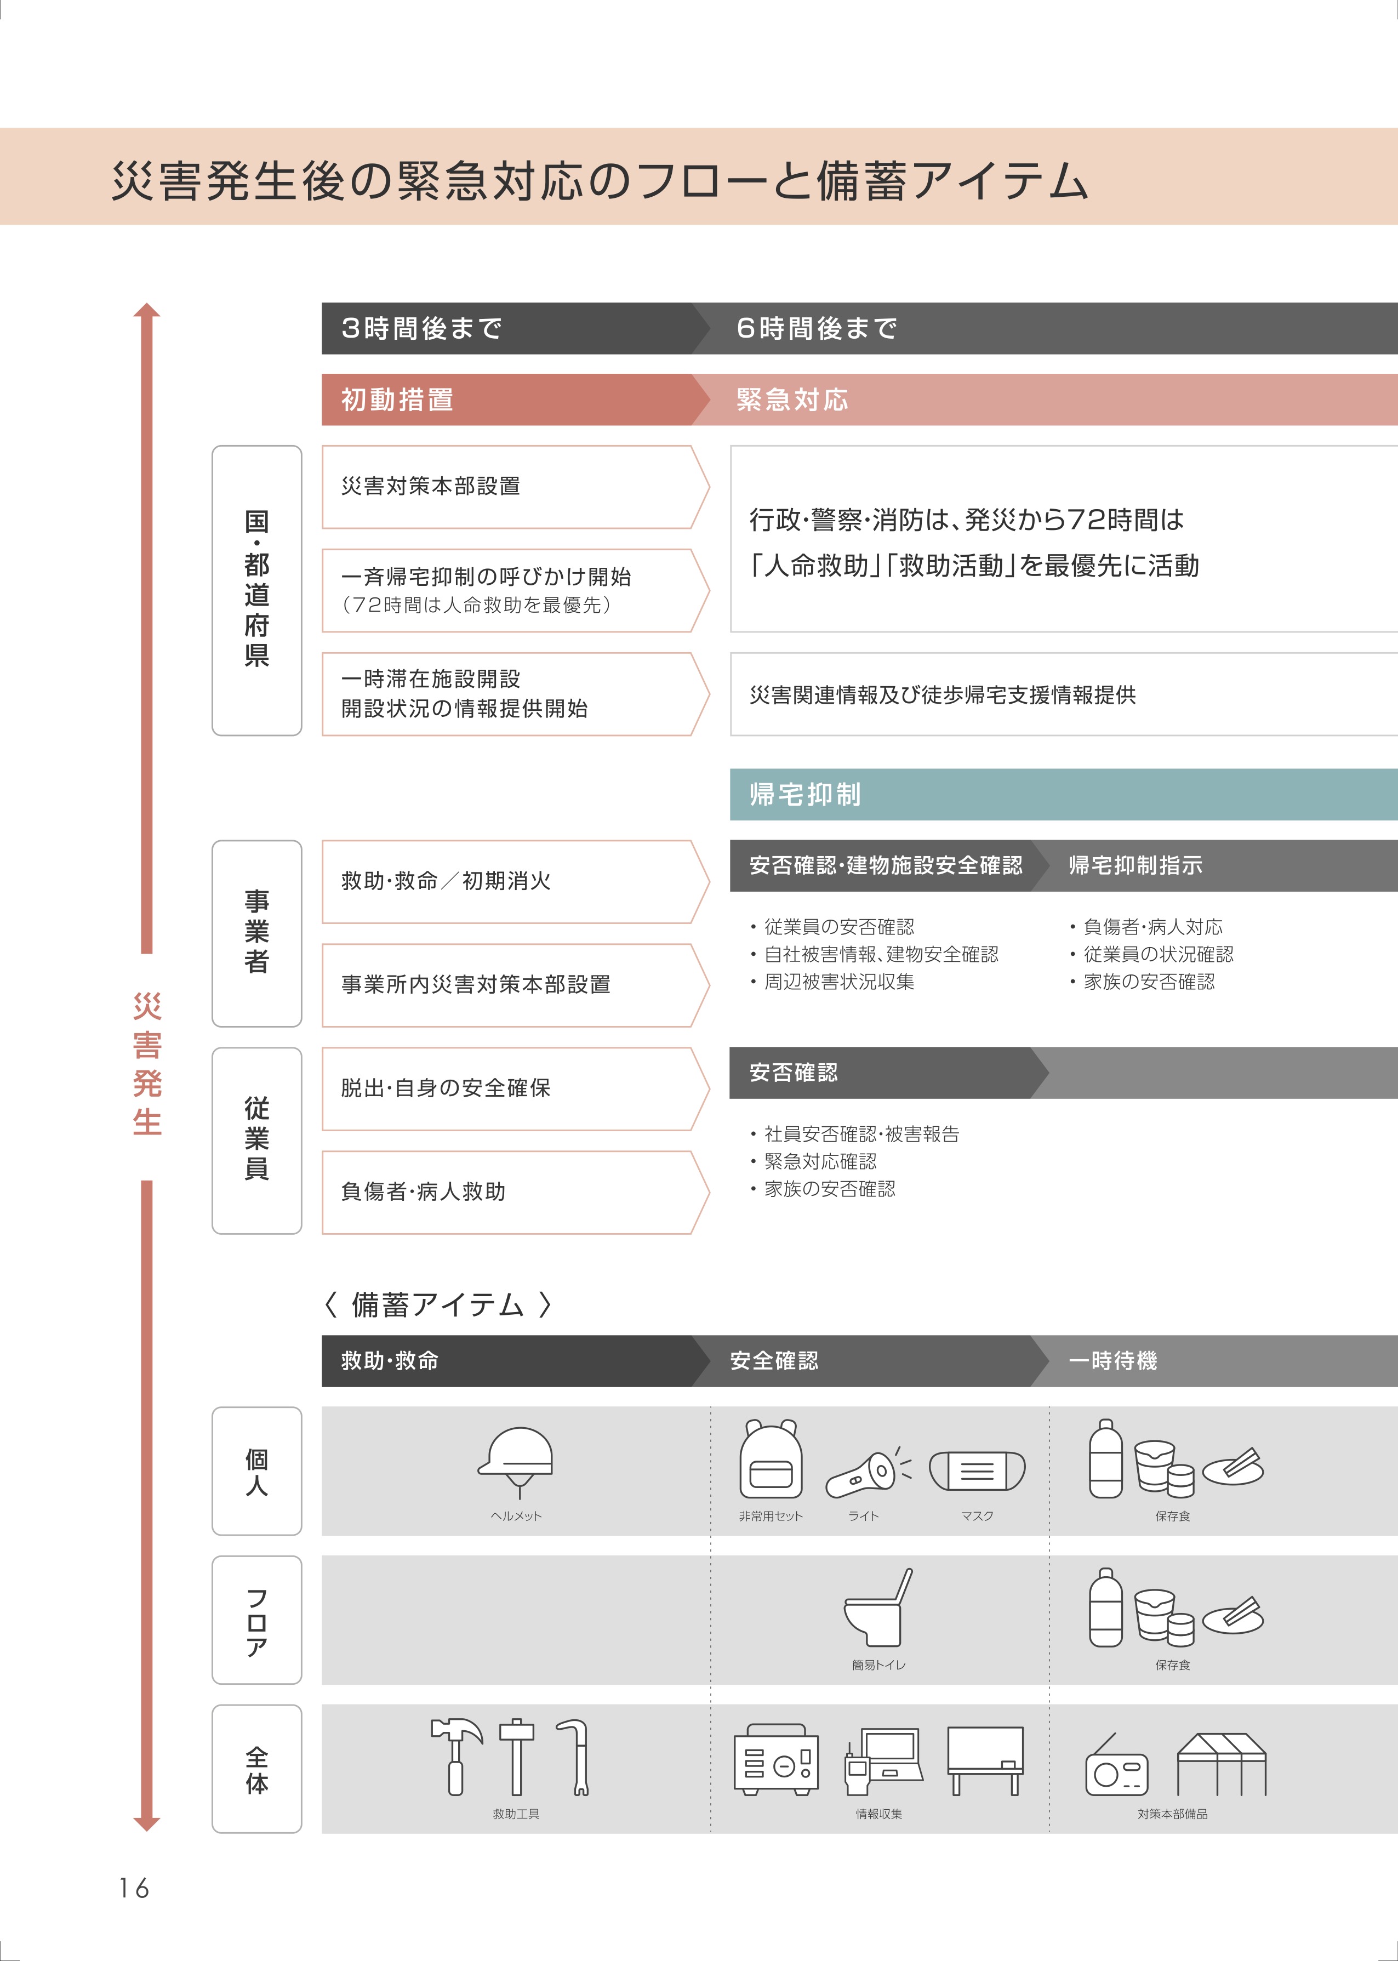Screen dimensions: 1398x1961
Task: Select the sledgehammer rescue tool icon
Action: (516, 1757)
